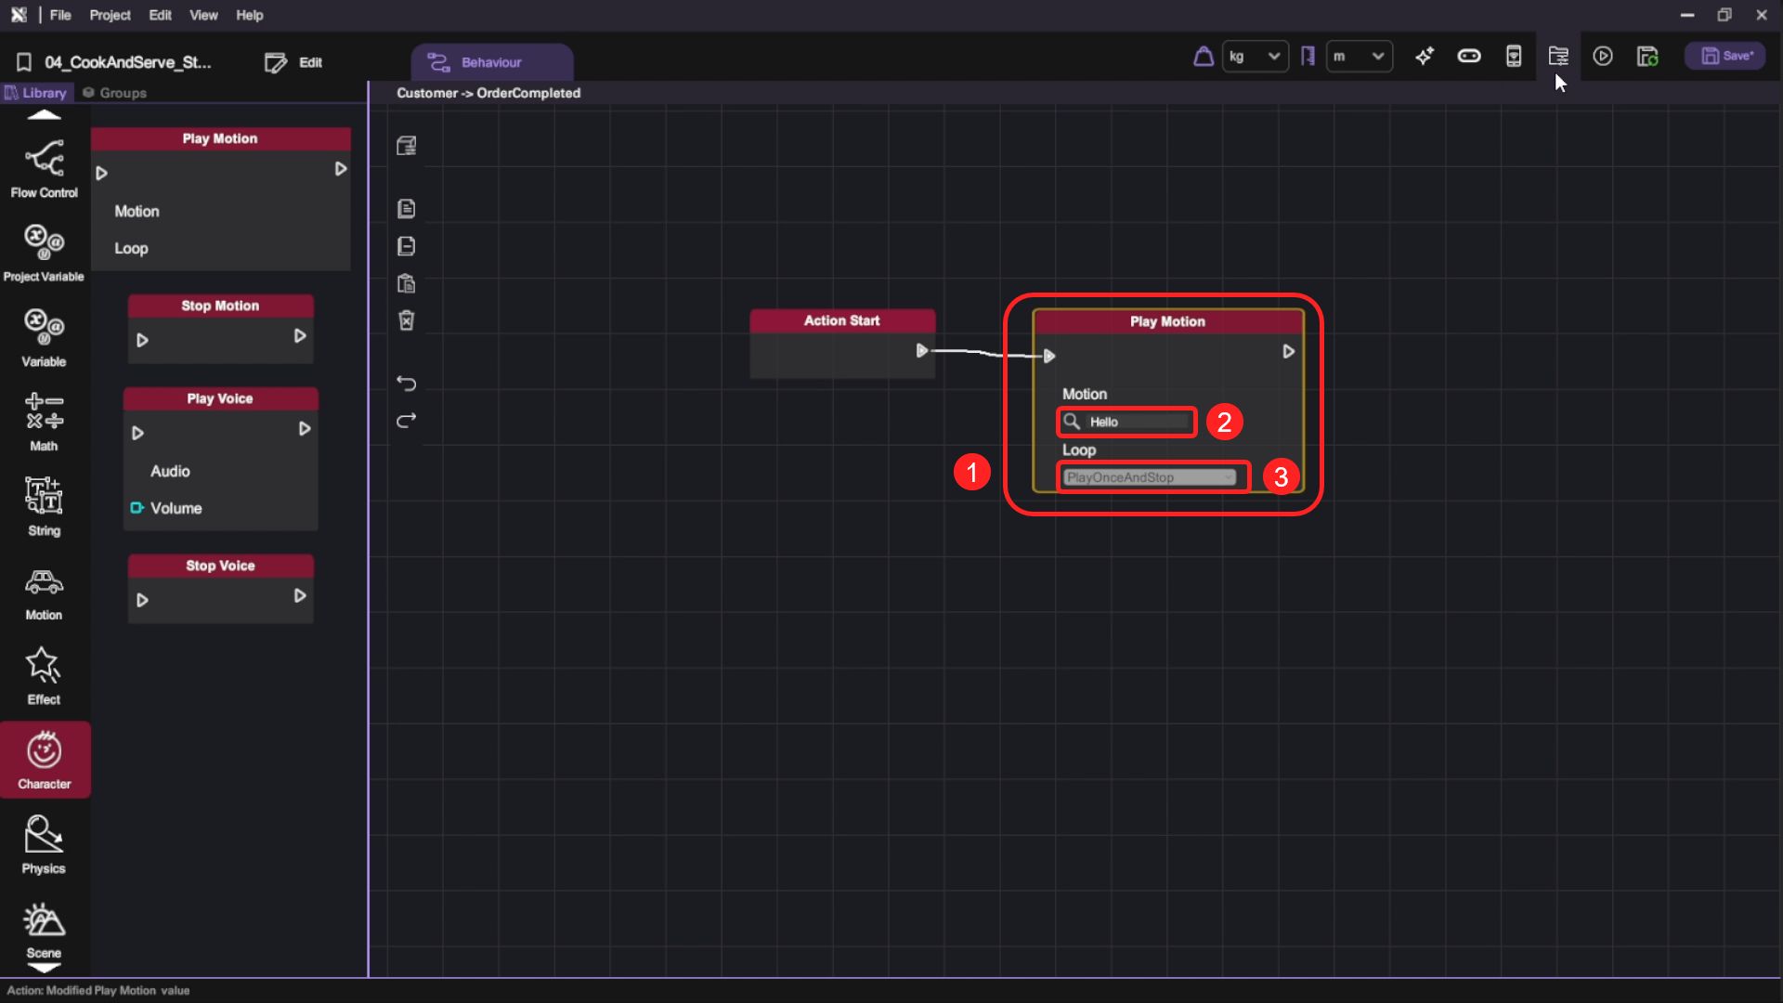Select the Effect category icon
Image resolution: width=1783 pixels, height=1003 pixels.
44,675
